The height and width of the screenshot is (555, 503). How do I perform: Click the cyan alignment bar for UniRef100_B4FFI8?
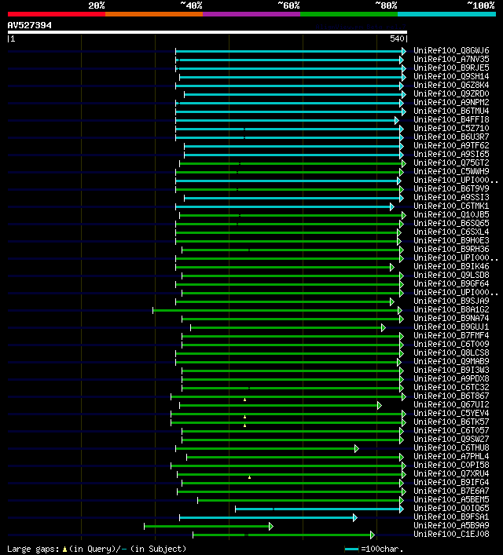click(287, 121)
